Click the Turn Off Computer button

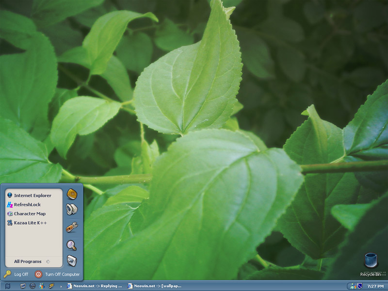[57, 274]
